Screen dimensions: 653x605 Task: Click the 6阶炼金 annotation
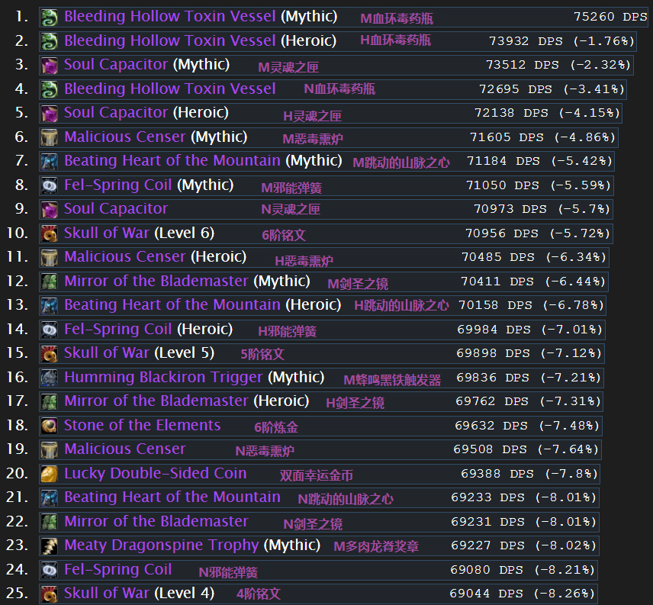click(x=276, y=428)
